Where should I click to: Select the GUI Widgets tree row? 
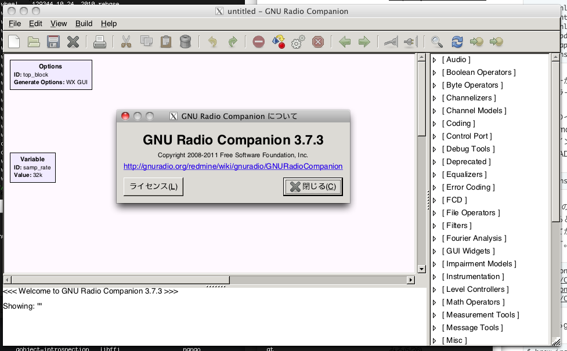pyautogui.click(x=491, y=251)
